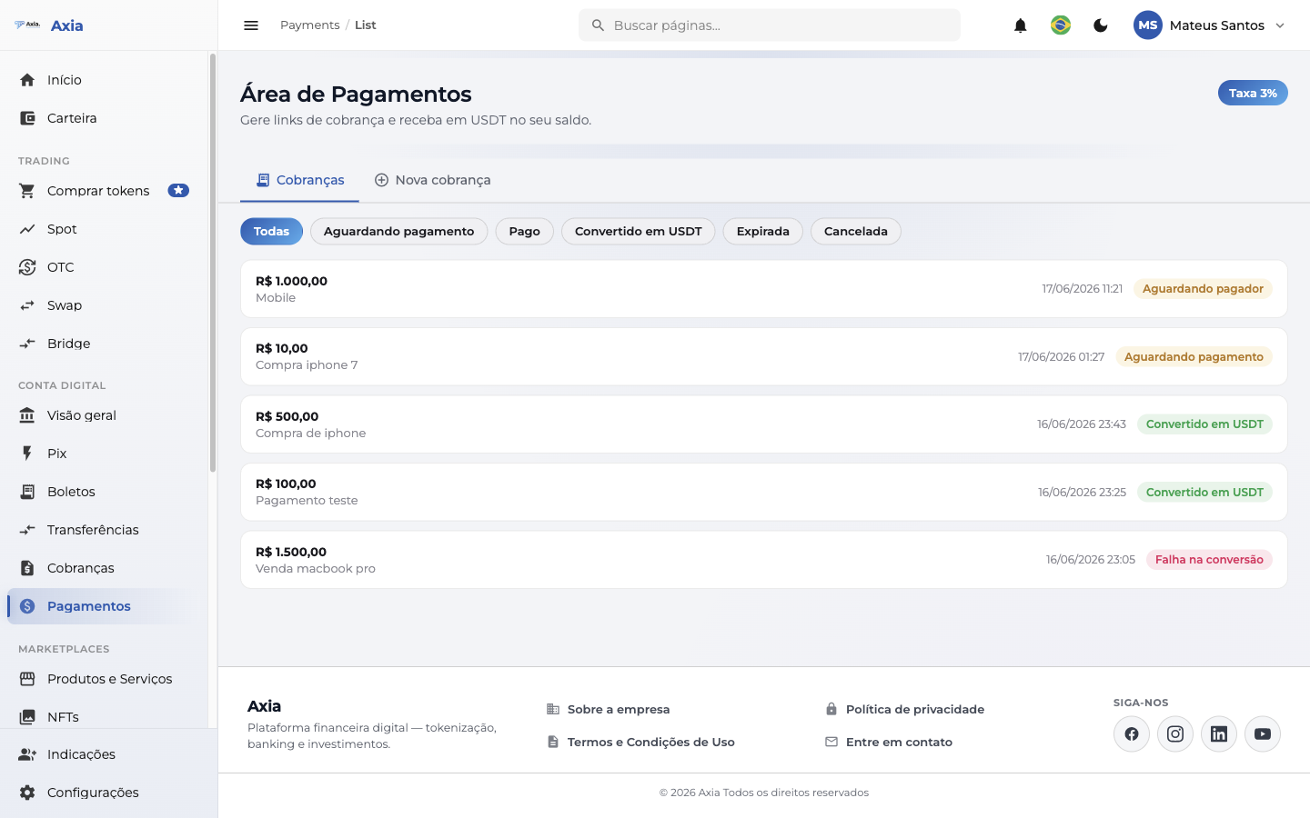This screenshot has width=1310, height=818.
Task: Click the Taxa 3% badge
Action: 1253,93
